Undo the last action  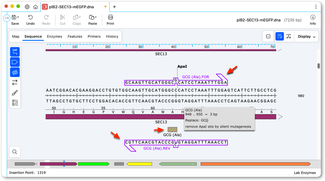(30, 20)
